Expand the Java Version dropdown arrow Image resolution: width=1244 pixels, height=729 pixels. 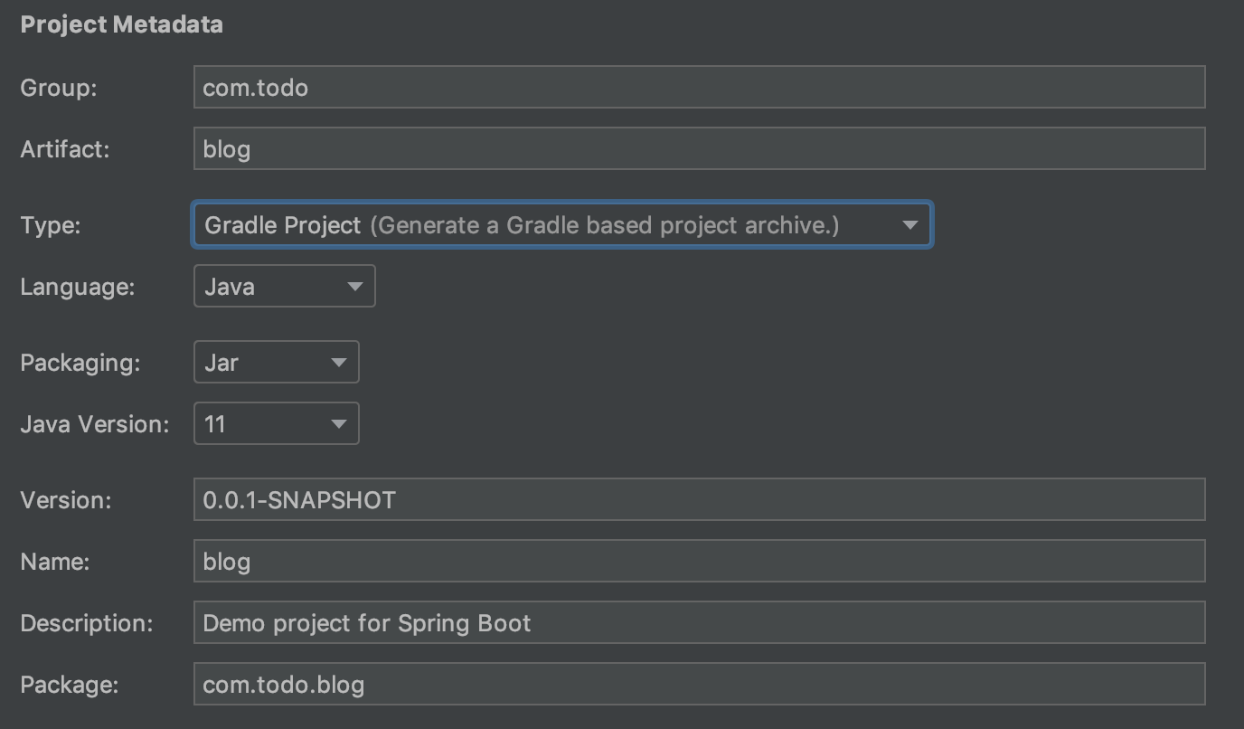coord(338,424)
